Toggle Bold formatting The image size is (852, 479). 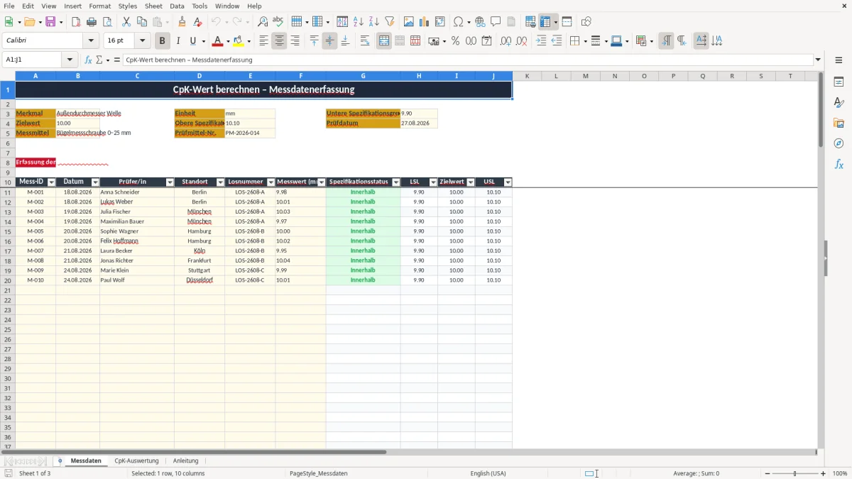[x=163, y=41]
